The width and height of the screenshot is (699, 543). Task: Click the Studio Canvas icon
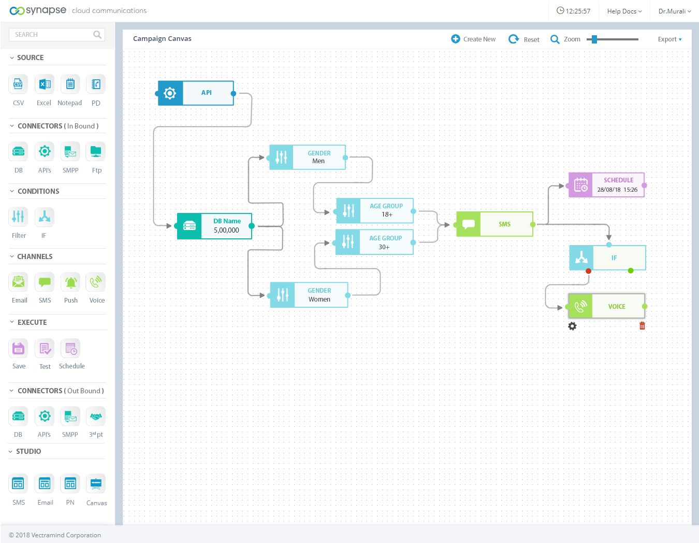(x=96, y=484)
